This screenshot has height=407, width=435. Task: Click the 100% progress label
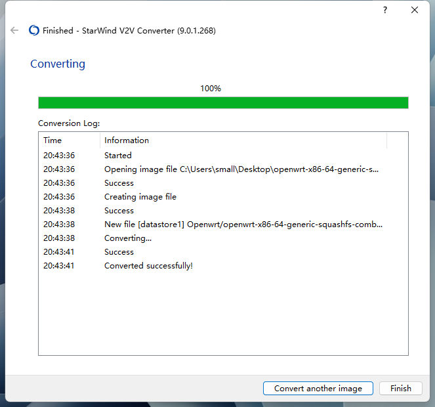pos(211,88)
